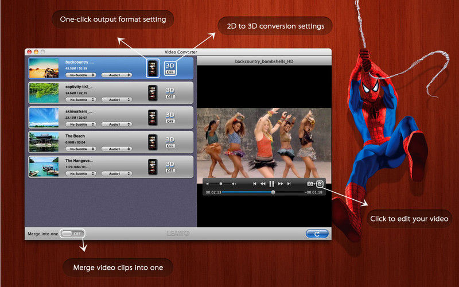
Task: Skip to previous video in player
Action: 254,184
